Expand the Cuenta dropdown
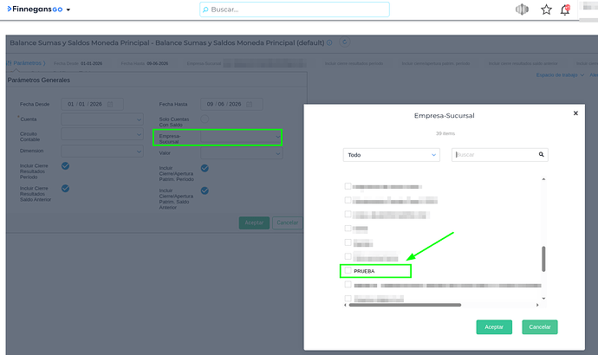 pos(102,119)
